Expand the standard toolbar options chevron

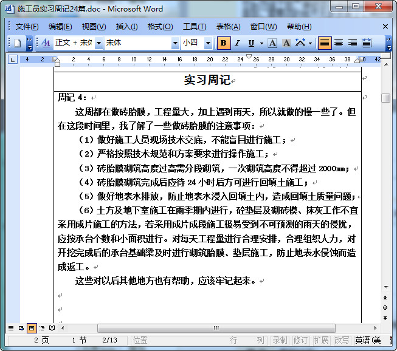[30, 44]
